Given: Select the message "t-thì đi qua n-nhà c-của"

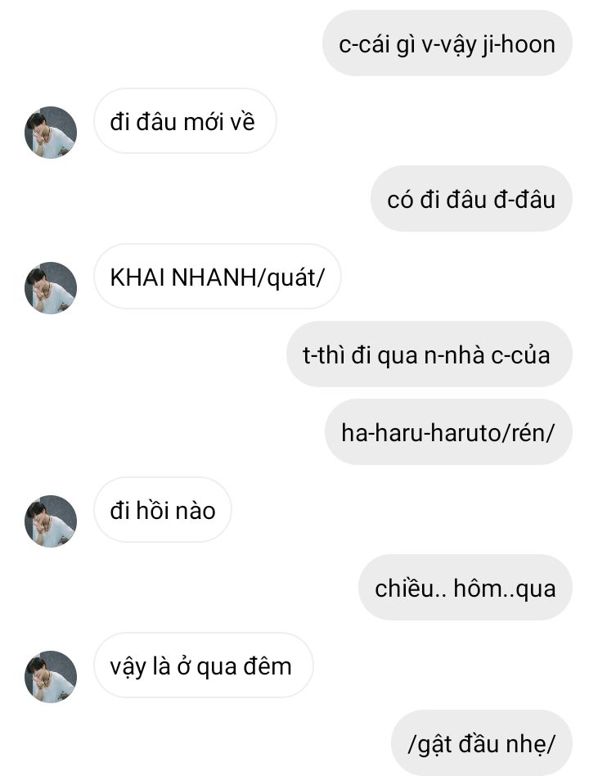Looking at the screenshot, I should (429, 354).
